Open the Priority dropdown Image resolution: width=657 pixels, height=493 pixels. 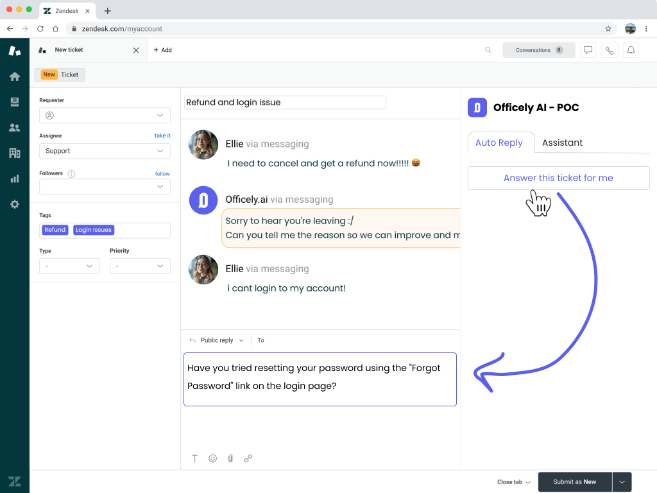click(x=140, y=266)
